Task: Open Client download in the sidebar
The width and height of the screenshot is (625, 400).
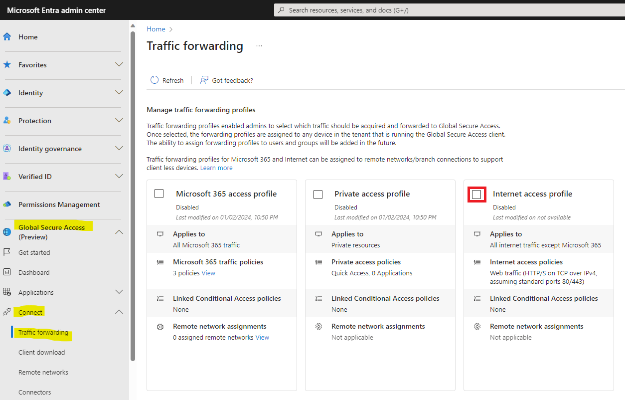Action: point(42,352)
